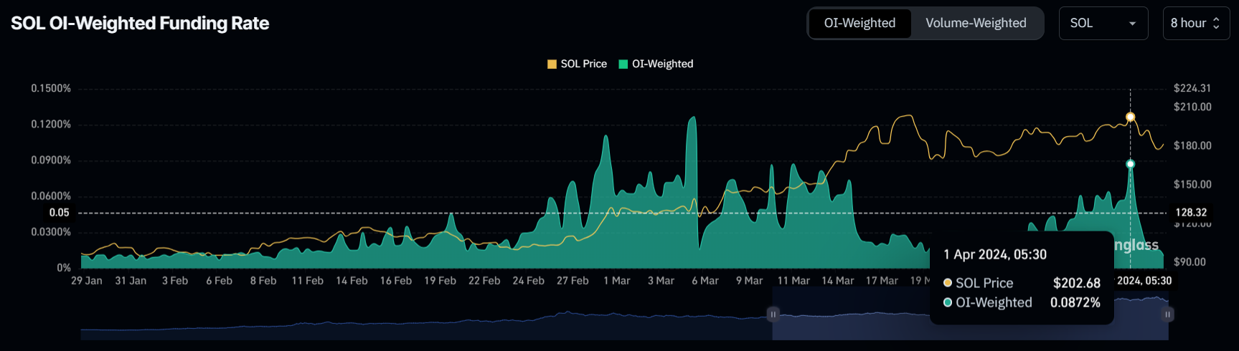
Task: Click the yellow price marker on the chart line
Action: 1130,117
